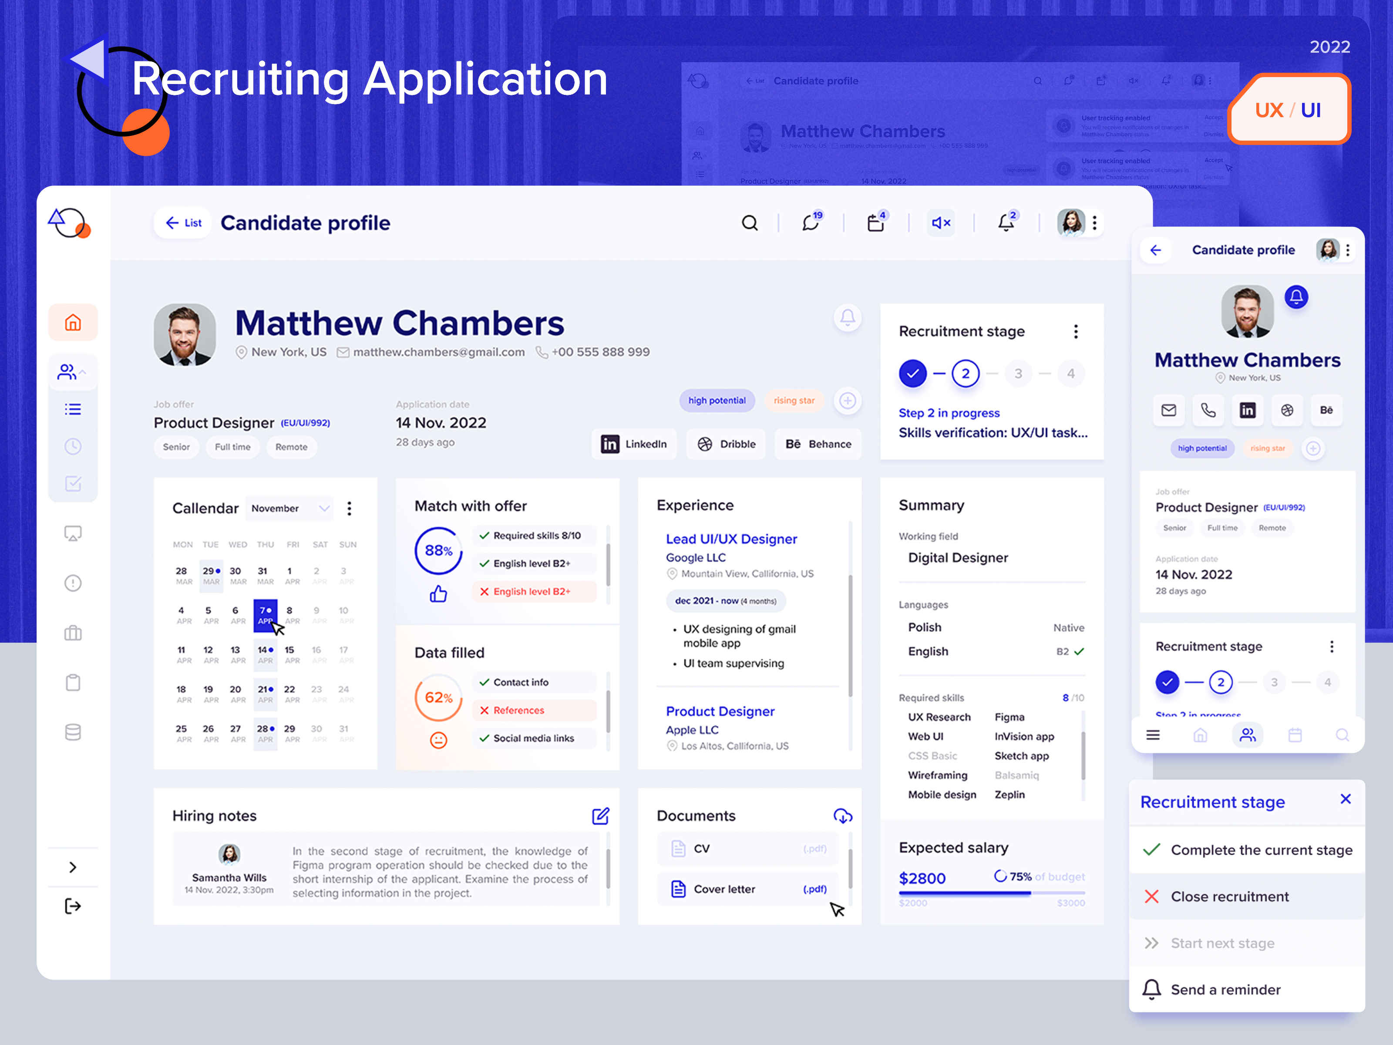Open calendar icon with 4 badge
The height and width of the screenshot is (1045, 1393).
point(877,222)
